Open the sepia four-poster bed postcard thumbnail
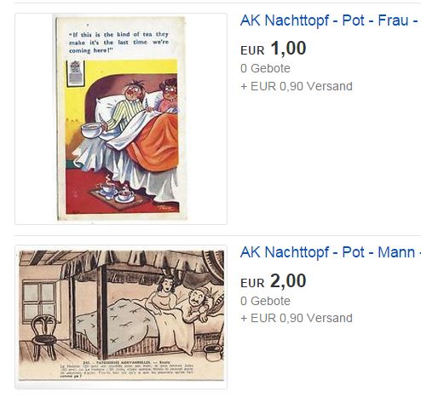This screenshot has width=421, height=398. pos(121,315)
